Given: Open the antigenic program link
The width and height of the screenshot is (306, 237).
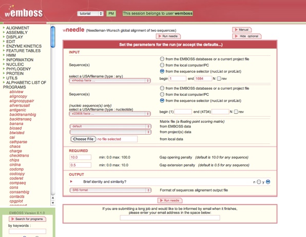Looking at the screenshot, I should [x=17, y=110].
